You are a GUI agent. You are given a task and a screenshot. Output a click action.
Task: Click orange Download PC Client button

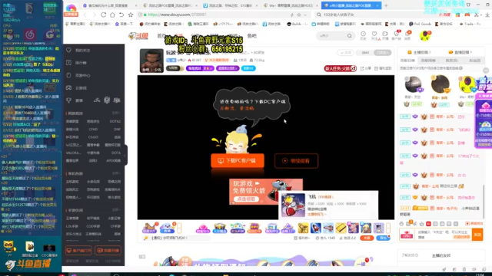click(x=238, y=160)
